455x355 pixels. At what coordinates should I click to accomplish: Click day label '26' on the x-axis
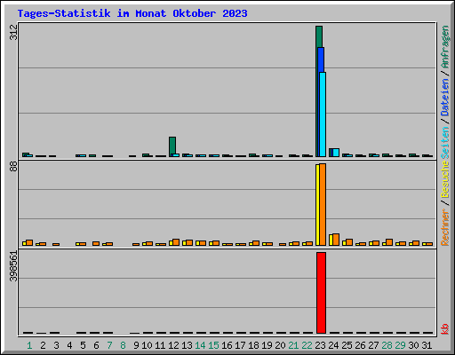point(360,345)
